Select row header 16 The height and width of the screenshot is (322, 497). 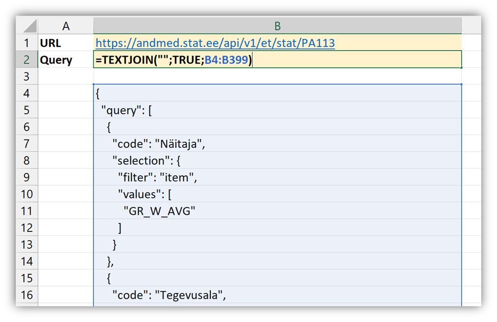pos(27,294)
